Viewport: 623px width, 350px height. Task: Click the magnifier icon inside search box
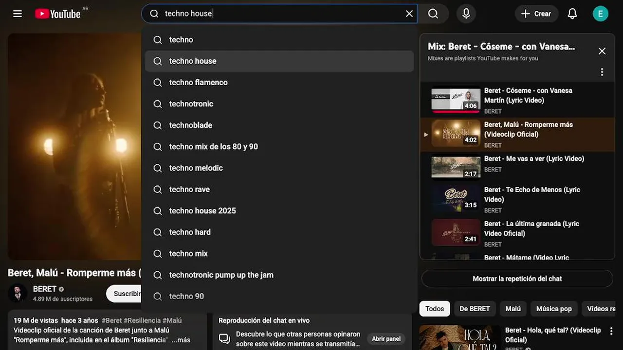(x=154, y=14)
